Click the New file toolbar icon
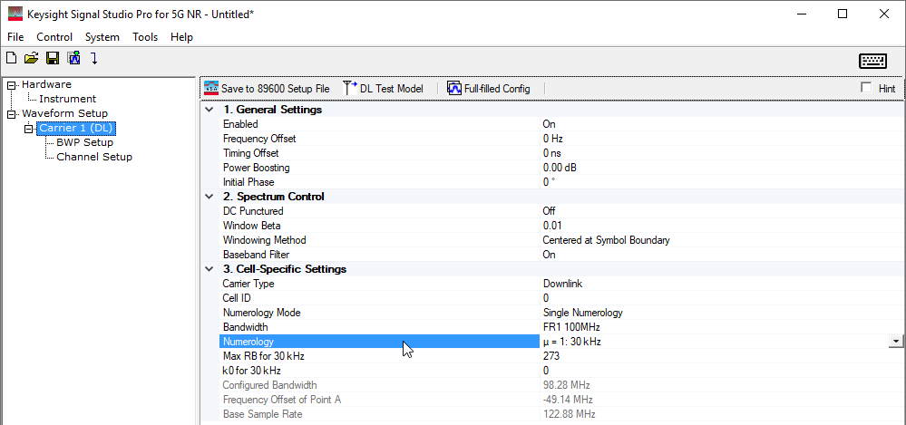 pyautogui.click(x=11, y=58)
